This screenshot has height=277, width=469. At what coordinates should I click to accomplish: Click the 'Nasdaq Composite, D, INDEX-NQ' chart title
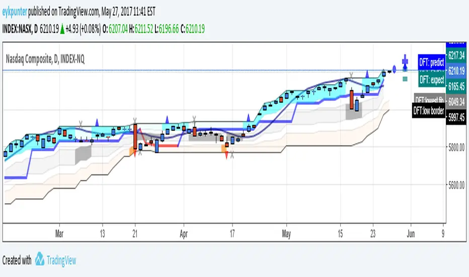click(x=45, y=59)
